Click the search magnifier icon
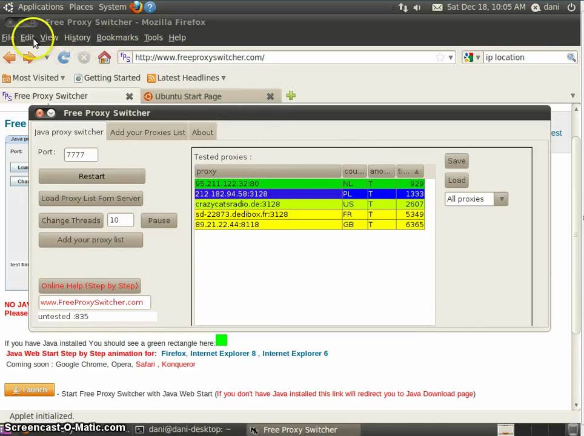The width and height of the screenshot is (584, 436). [x=571, y=58]
